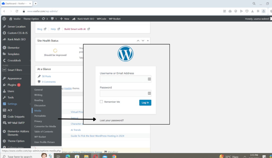This screenshot has height=158, width=272.
Task: Open the updates icon showing 3
Action: pyautogui.click(x=45, y=19)
